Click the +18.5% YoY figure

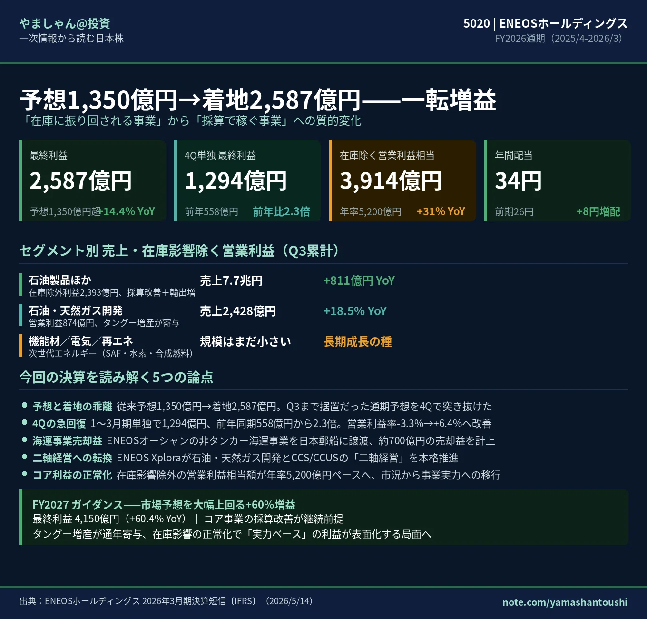(355, 311)
